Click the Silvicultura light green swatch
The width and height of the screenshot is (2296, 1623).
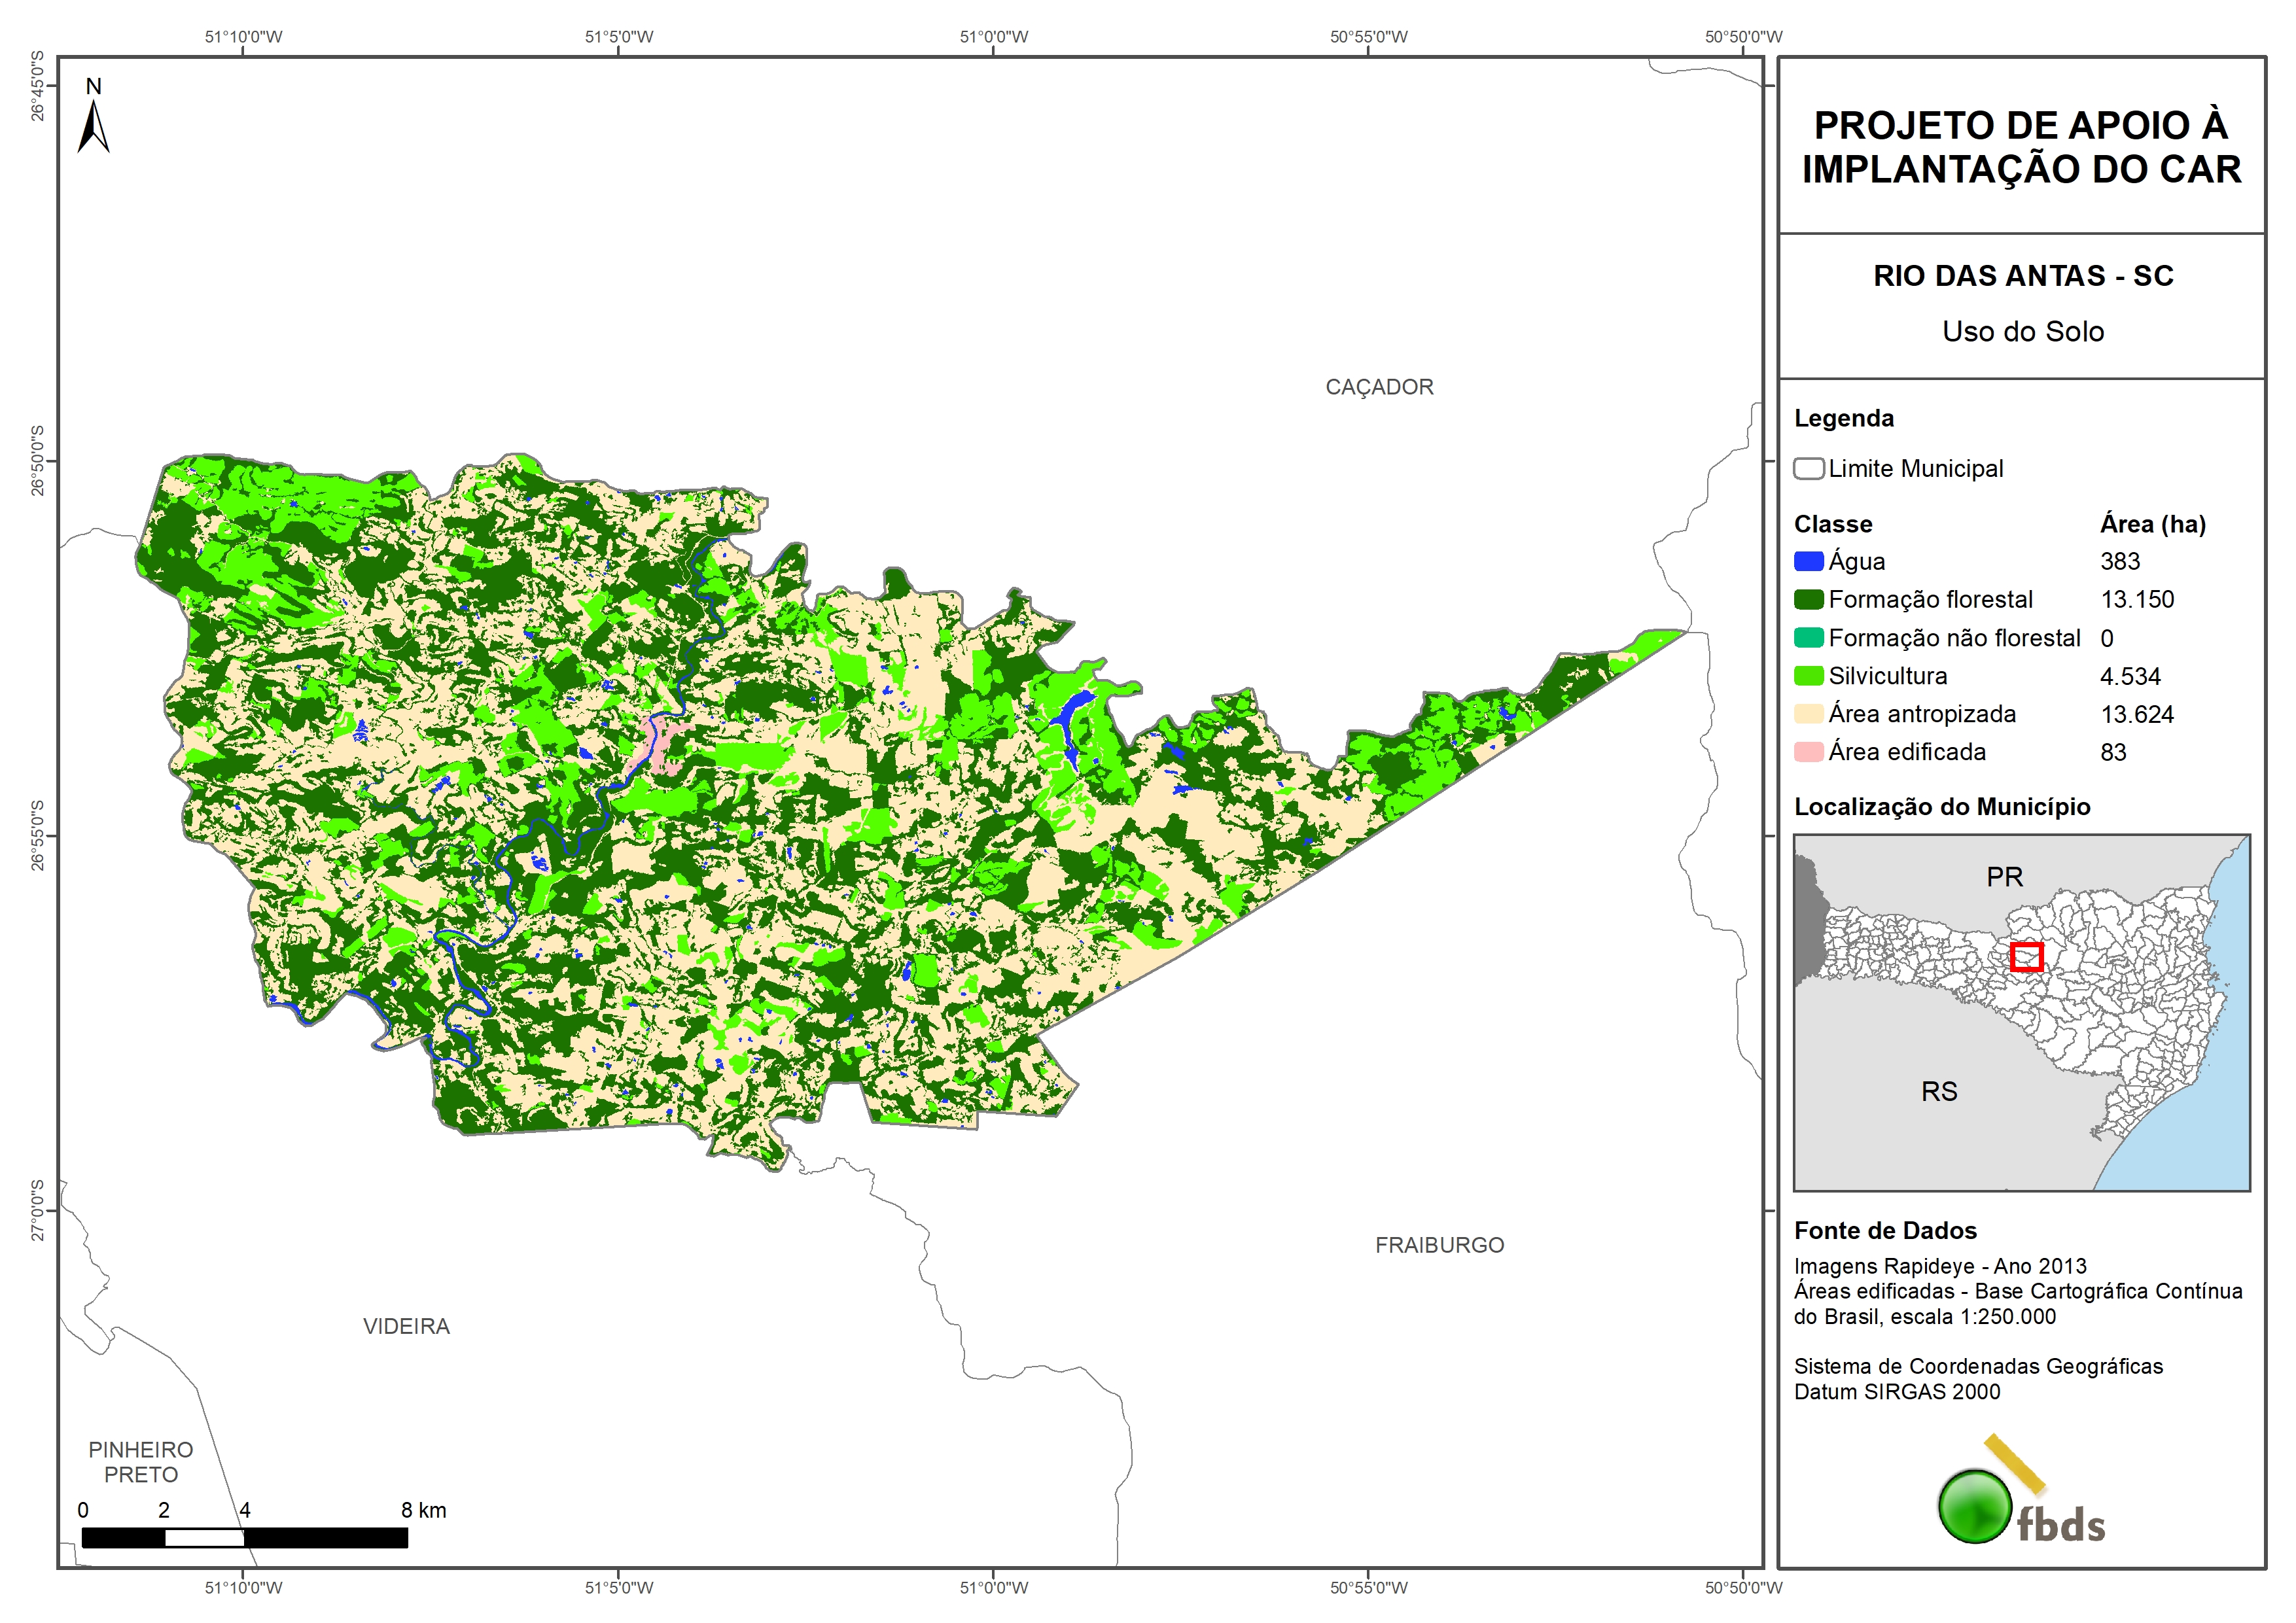[x=1808, y=676]
